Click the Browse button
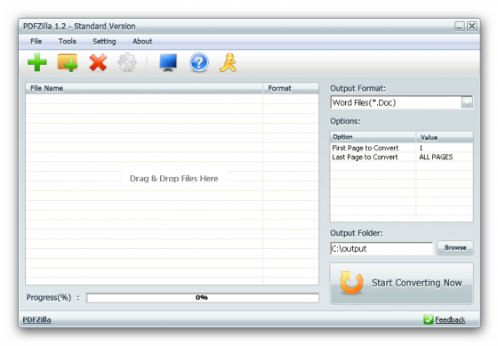498x346 pixels. click(455, 248)
